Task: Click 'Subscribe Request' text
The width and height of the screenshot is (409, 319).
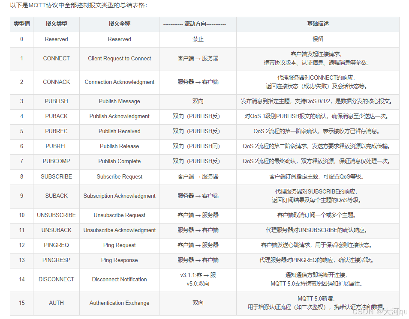Action: point(120,176)
